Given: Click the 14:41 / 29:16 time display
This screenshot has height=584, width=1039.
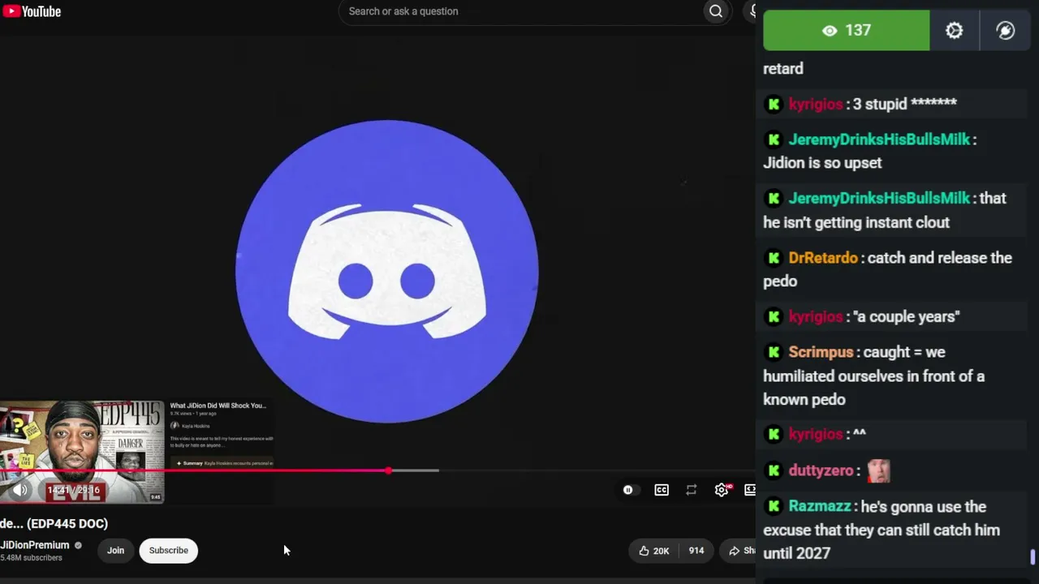Looking at the screenshot, I should (x=73, y=490).
